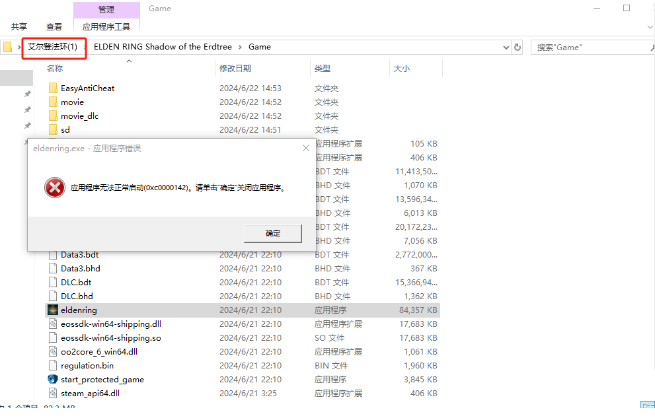Click the movie_dlc folder icon

click(53, 116)
